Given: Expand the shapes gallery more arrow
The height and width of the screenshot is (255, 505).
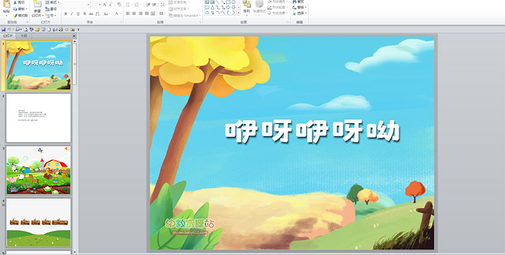Looking at the screenshot, I should tap(238, 13).
